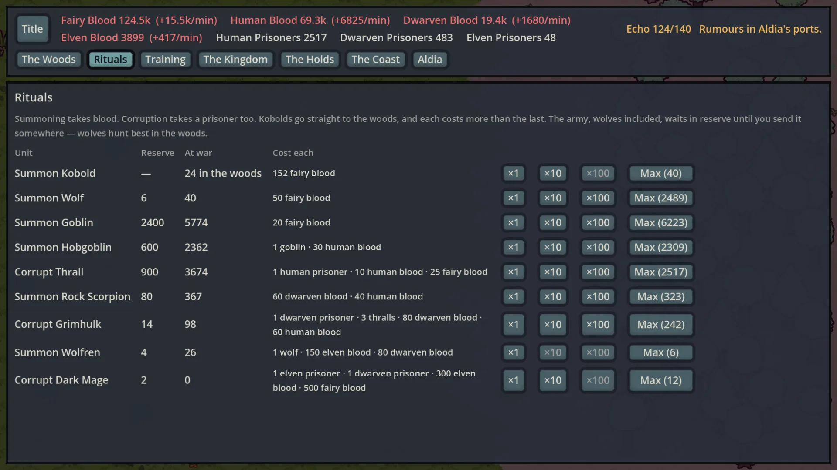Summon 100 Goblins with ×100
The image size is (837, 470).
(598, 223)
